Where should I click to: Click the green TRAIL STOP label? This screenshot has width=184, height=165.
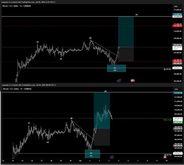[x=168, y=120]
